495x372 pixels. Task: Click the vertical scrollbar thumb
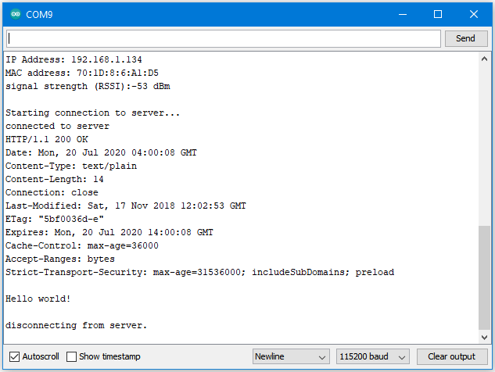pos(484,277)
